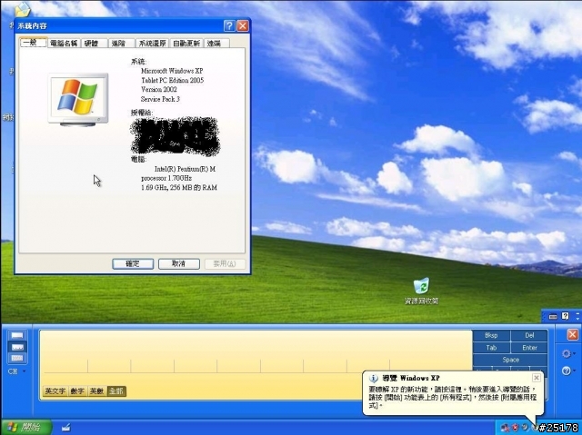Click the 導覽 Windows XP balloon message

coord(453,397)
